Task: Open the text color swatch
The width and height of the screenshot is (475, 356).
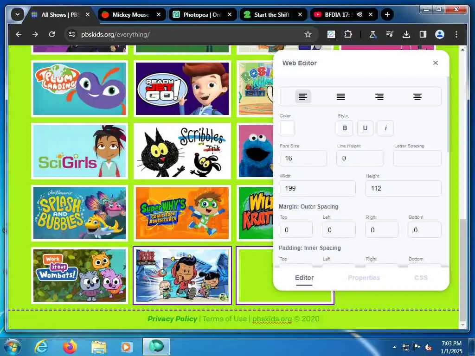Action: coord(287,128)
